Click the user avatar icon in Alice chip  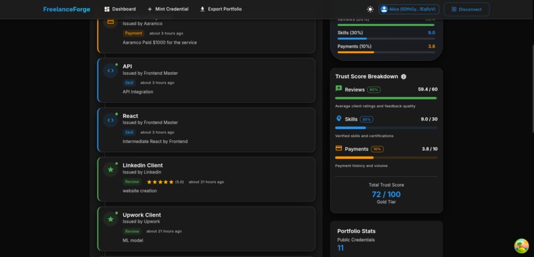pyautogui.click(x=384, y=9)
